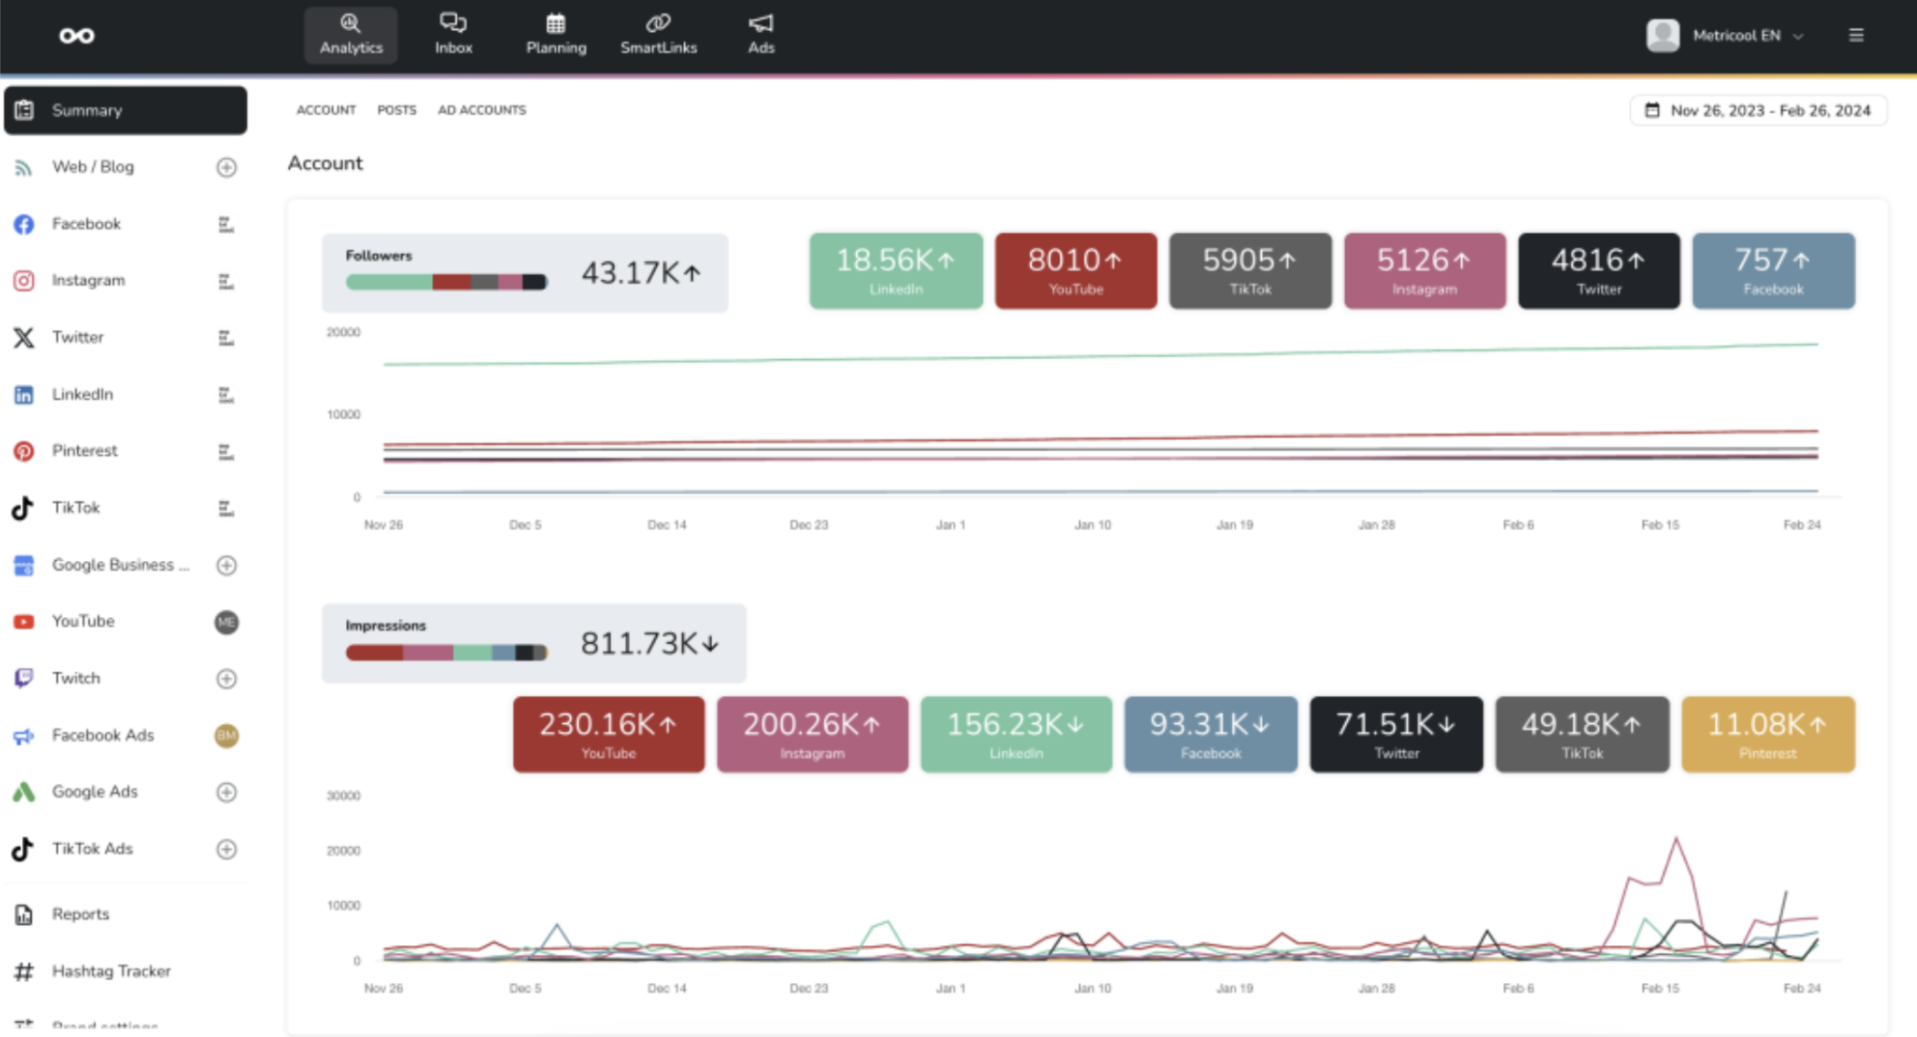Open the Analytics section

click(351, 35)
